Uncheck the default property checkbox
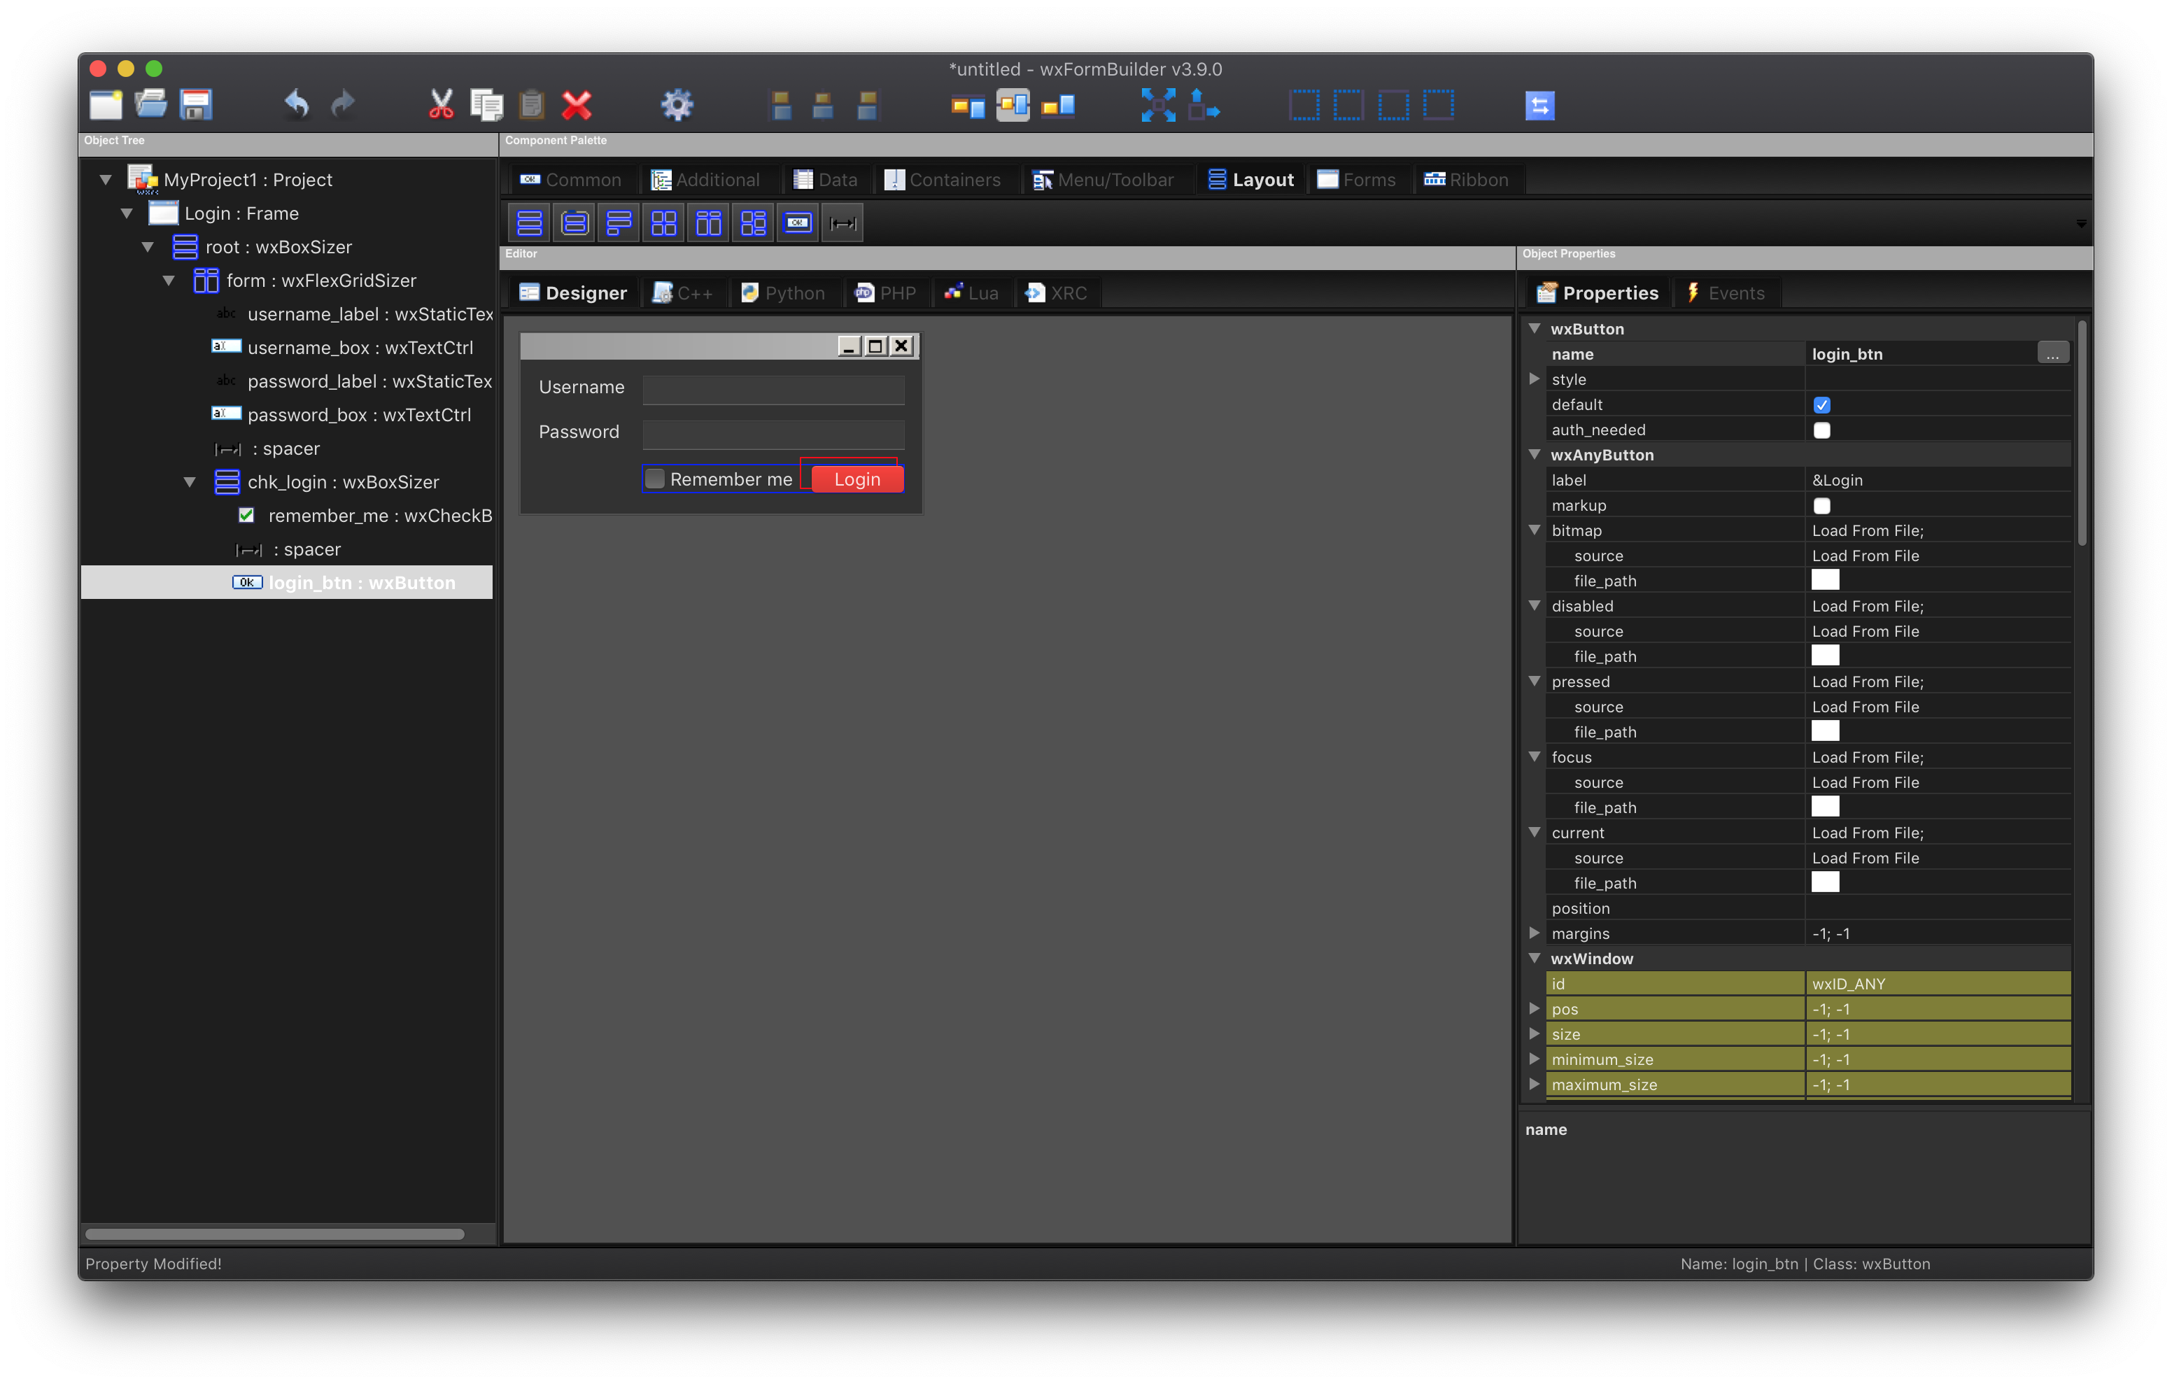The width and height of the screenshot is (2172, 1384). 1821,405
